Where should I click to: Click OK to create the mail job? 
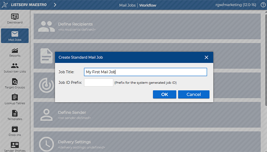pyautogui.click(x=164, y=94)
